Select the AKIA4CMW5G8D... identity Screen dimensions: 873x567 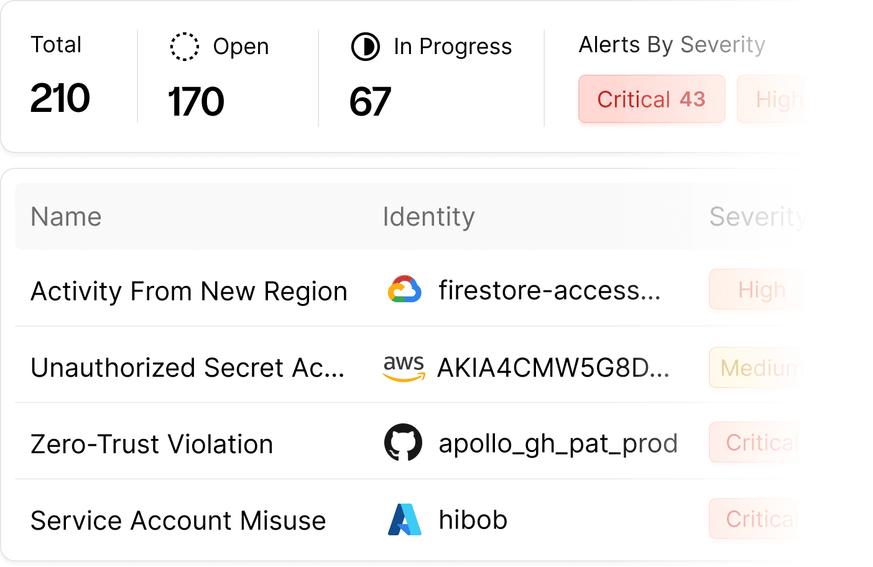pos(553,367)
